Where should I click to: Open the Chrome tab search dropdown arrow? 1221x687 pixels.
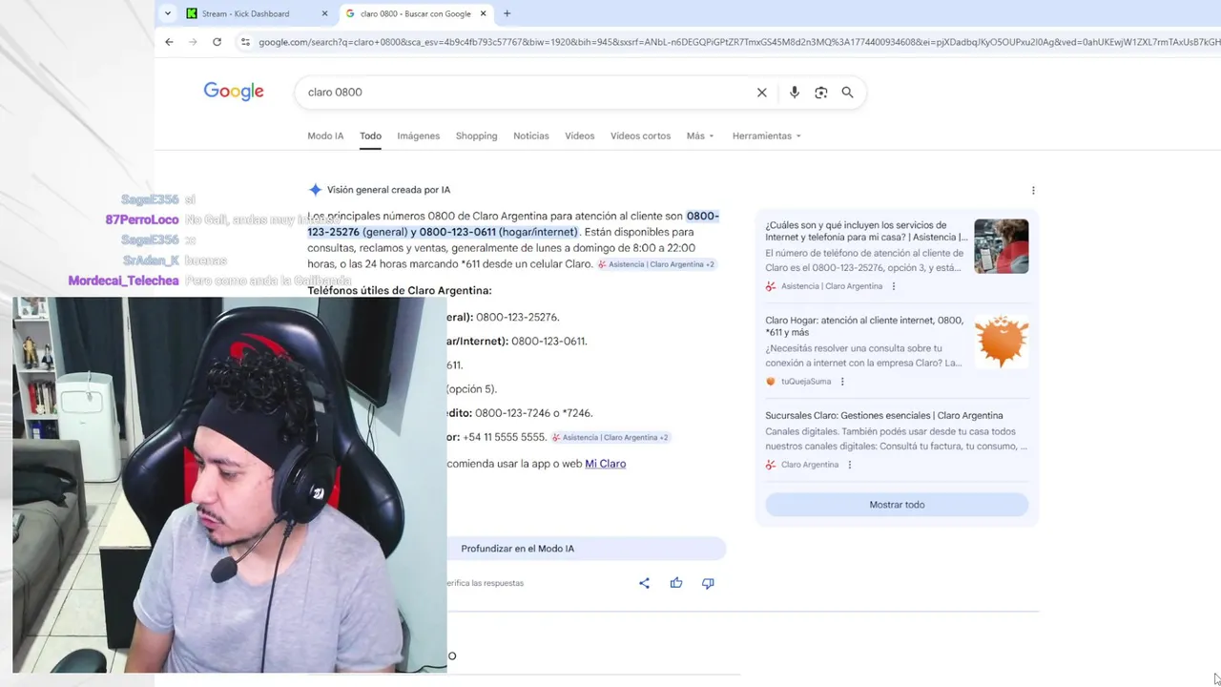168,13
